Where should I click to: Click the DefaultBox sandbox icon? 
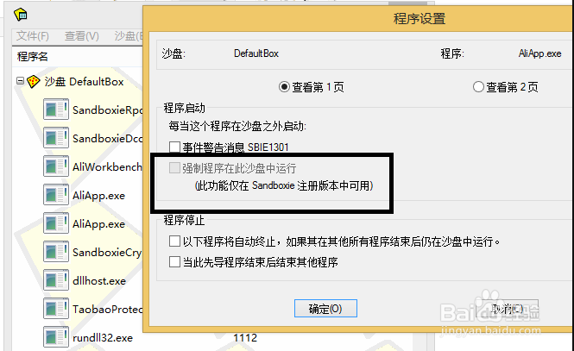pyautogui.click(x=34, y=81)
